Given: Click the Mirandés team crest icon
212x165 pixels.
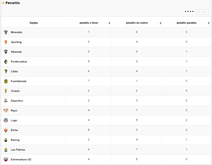Looking at the screenshot, I should point(6,32).
